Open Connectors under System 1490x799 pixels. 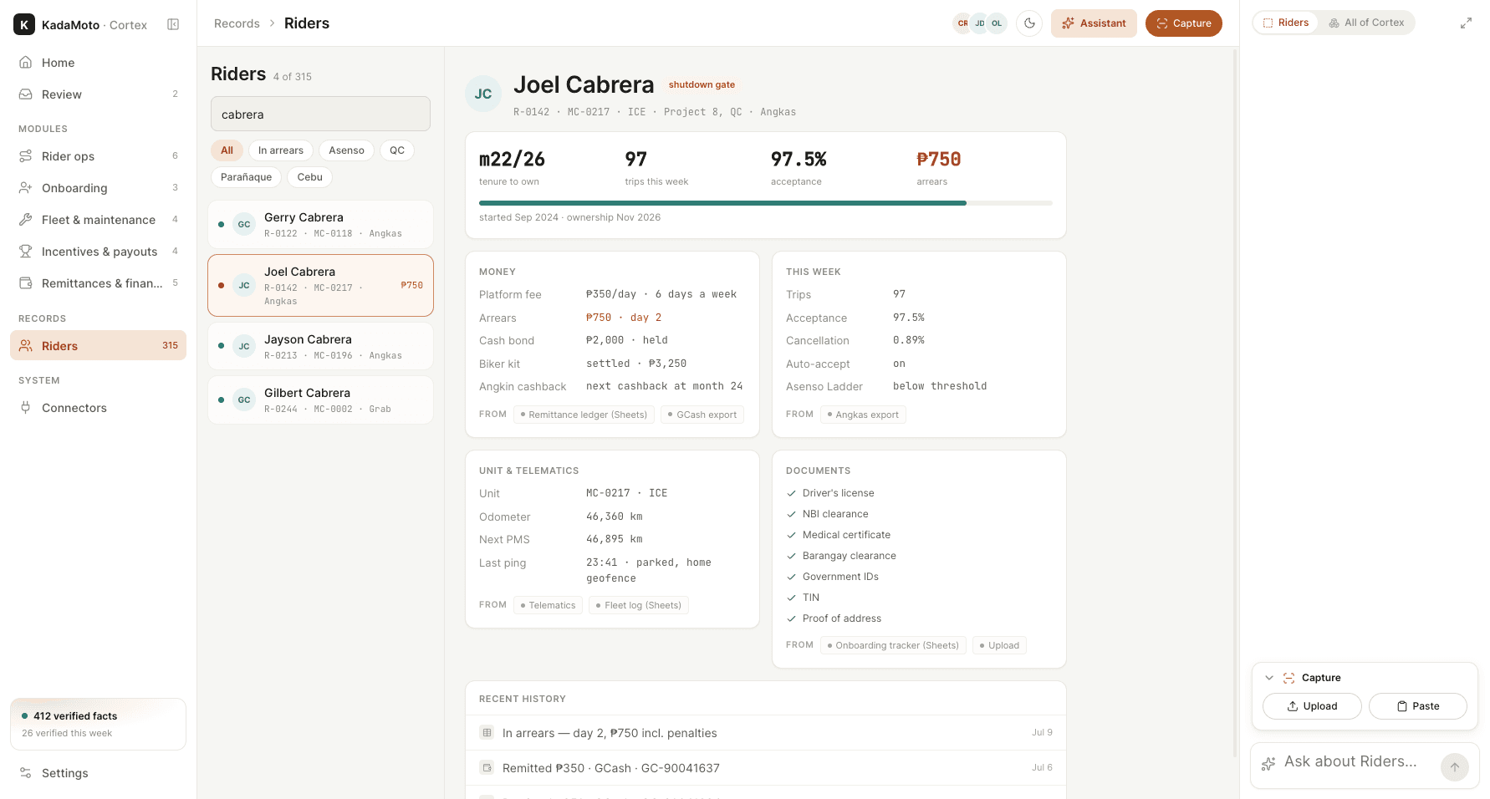(98, 408)
